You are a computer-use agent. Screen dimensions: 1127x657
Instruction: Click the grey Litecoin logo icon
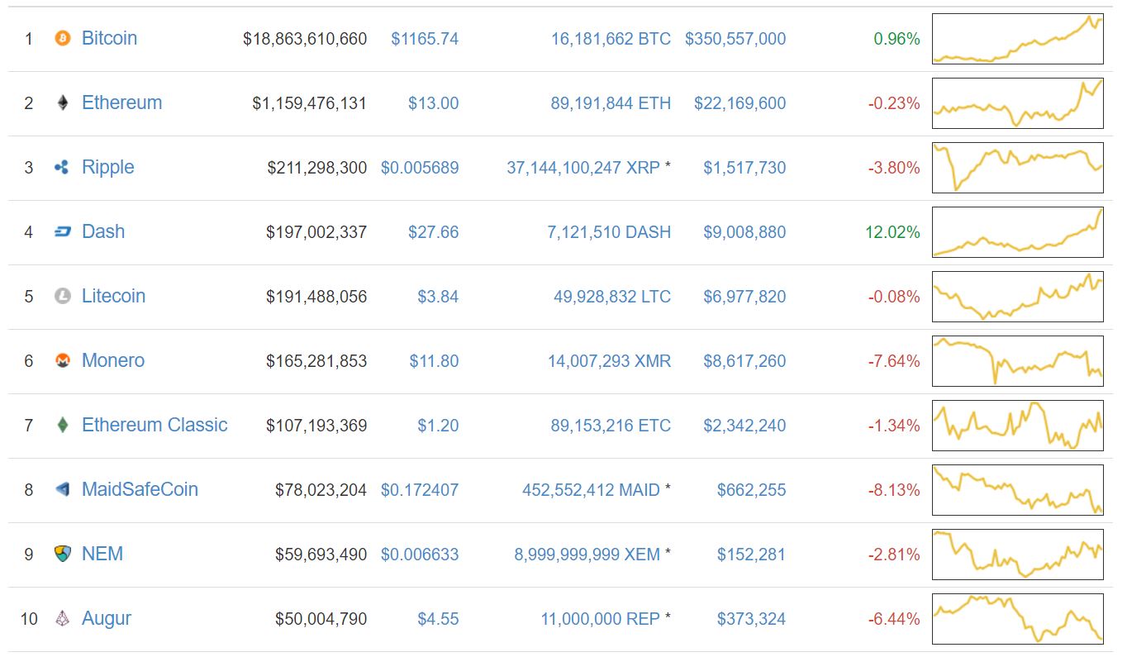click(x=63, y=296)
